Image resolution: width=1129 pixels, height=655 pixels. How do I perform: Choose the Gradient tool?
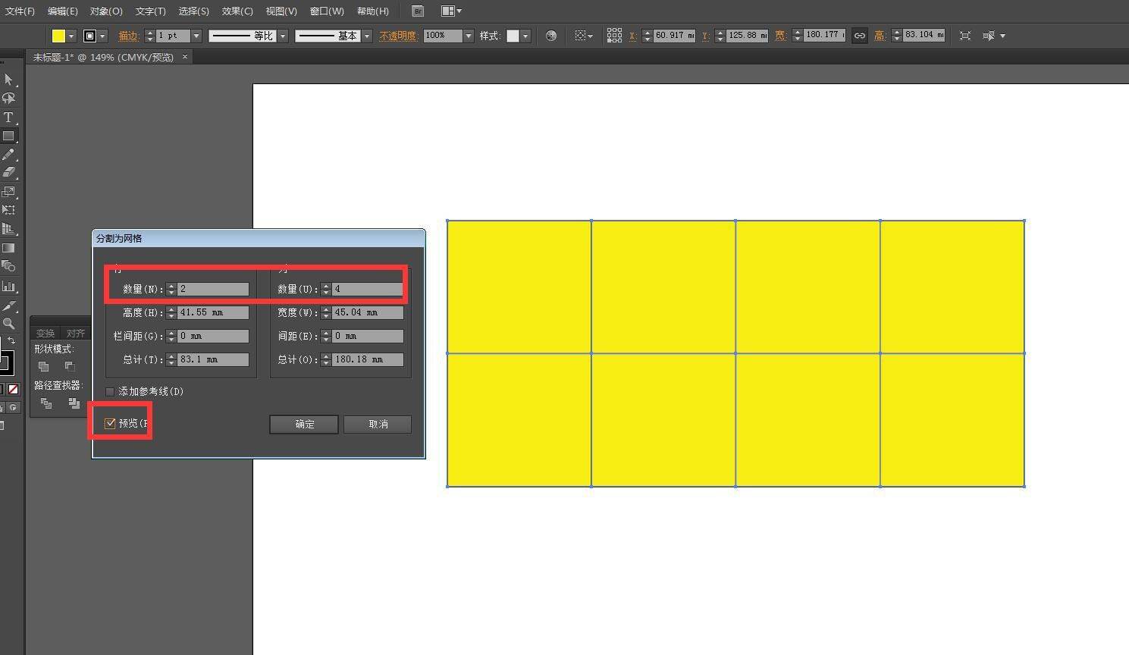(x=8, y=248)
